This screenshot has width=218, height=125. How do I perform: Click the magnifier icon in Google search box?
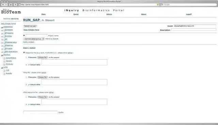click(x=162, y=4)
